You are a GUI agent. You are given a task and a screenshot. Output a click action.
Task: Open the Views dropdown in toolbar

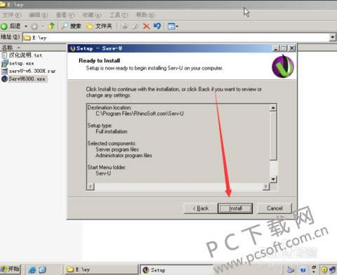[173, 26]
